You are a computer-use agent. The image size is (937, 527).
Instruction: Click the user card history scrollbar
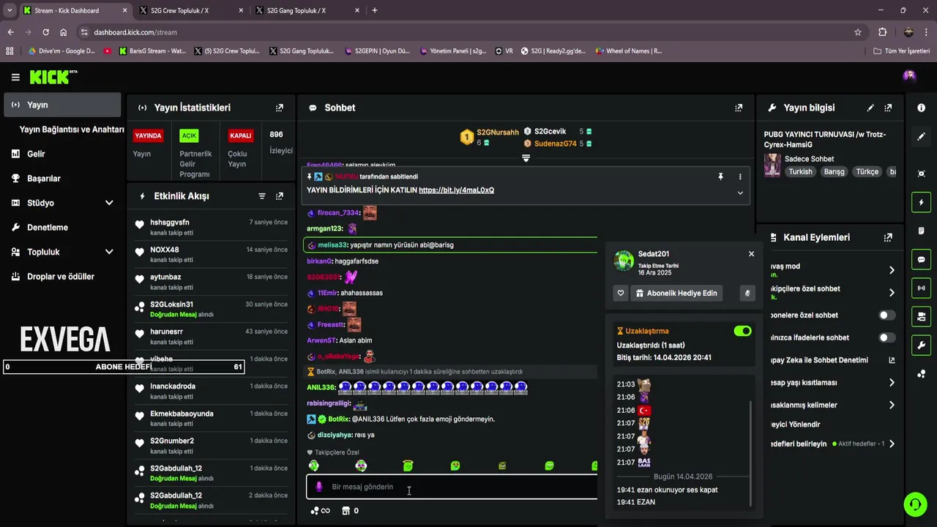pyautogui.click(x=751, y=453)
